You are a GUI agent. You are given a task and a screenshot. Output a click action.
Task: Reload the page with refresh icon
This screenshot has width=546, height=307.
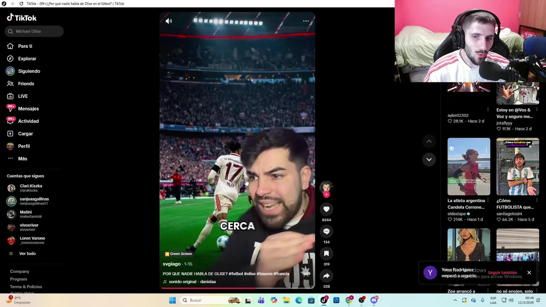click(21, 3)
